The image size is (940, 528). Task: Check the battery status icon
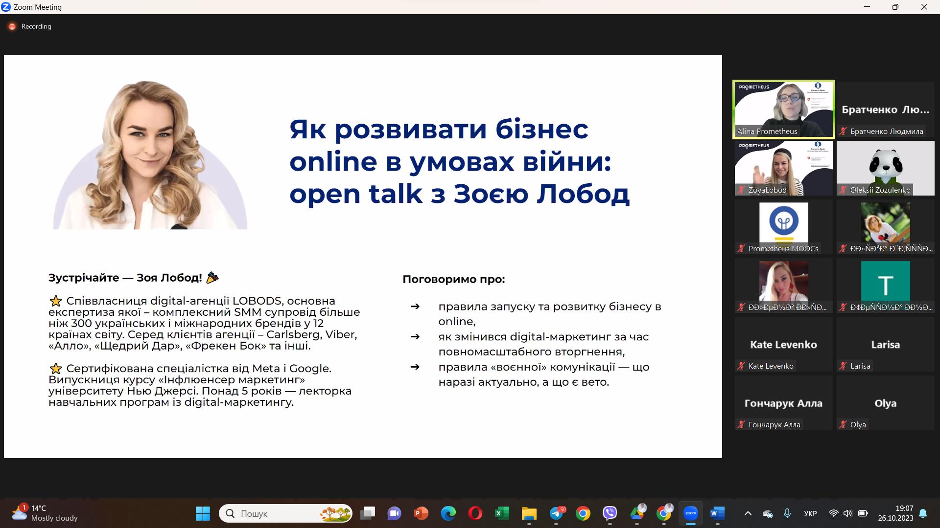coord(863,513)
